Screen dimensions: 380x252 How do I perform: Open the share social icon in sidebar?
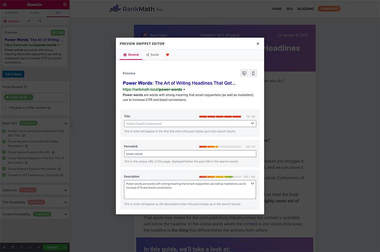(x=40, y=21)
